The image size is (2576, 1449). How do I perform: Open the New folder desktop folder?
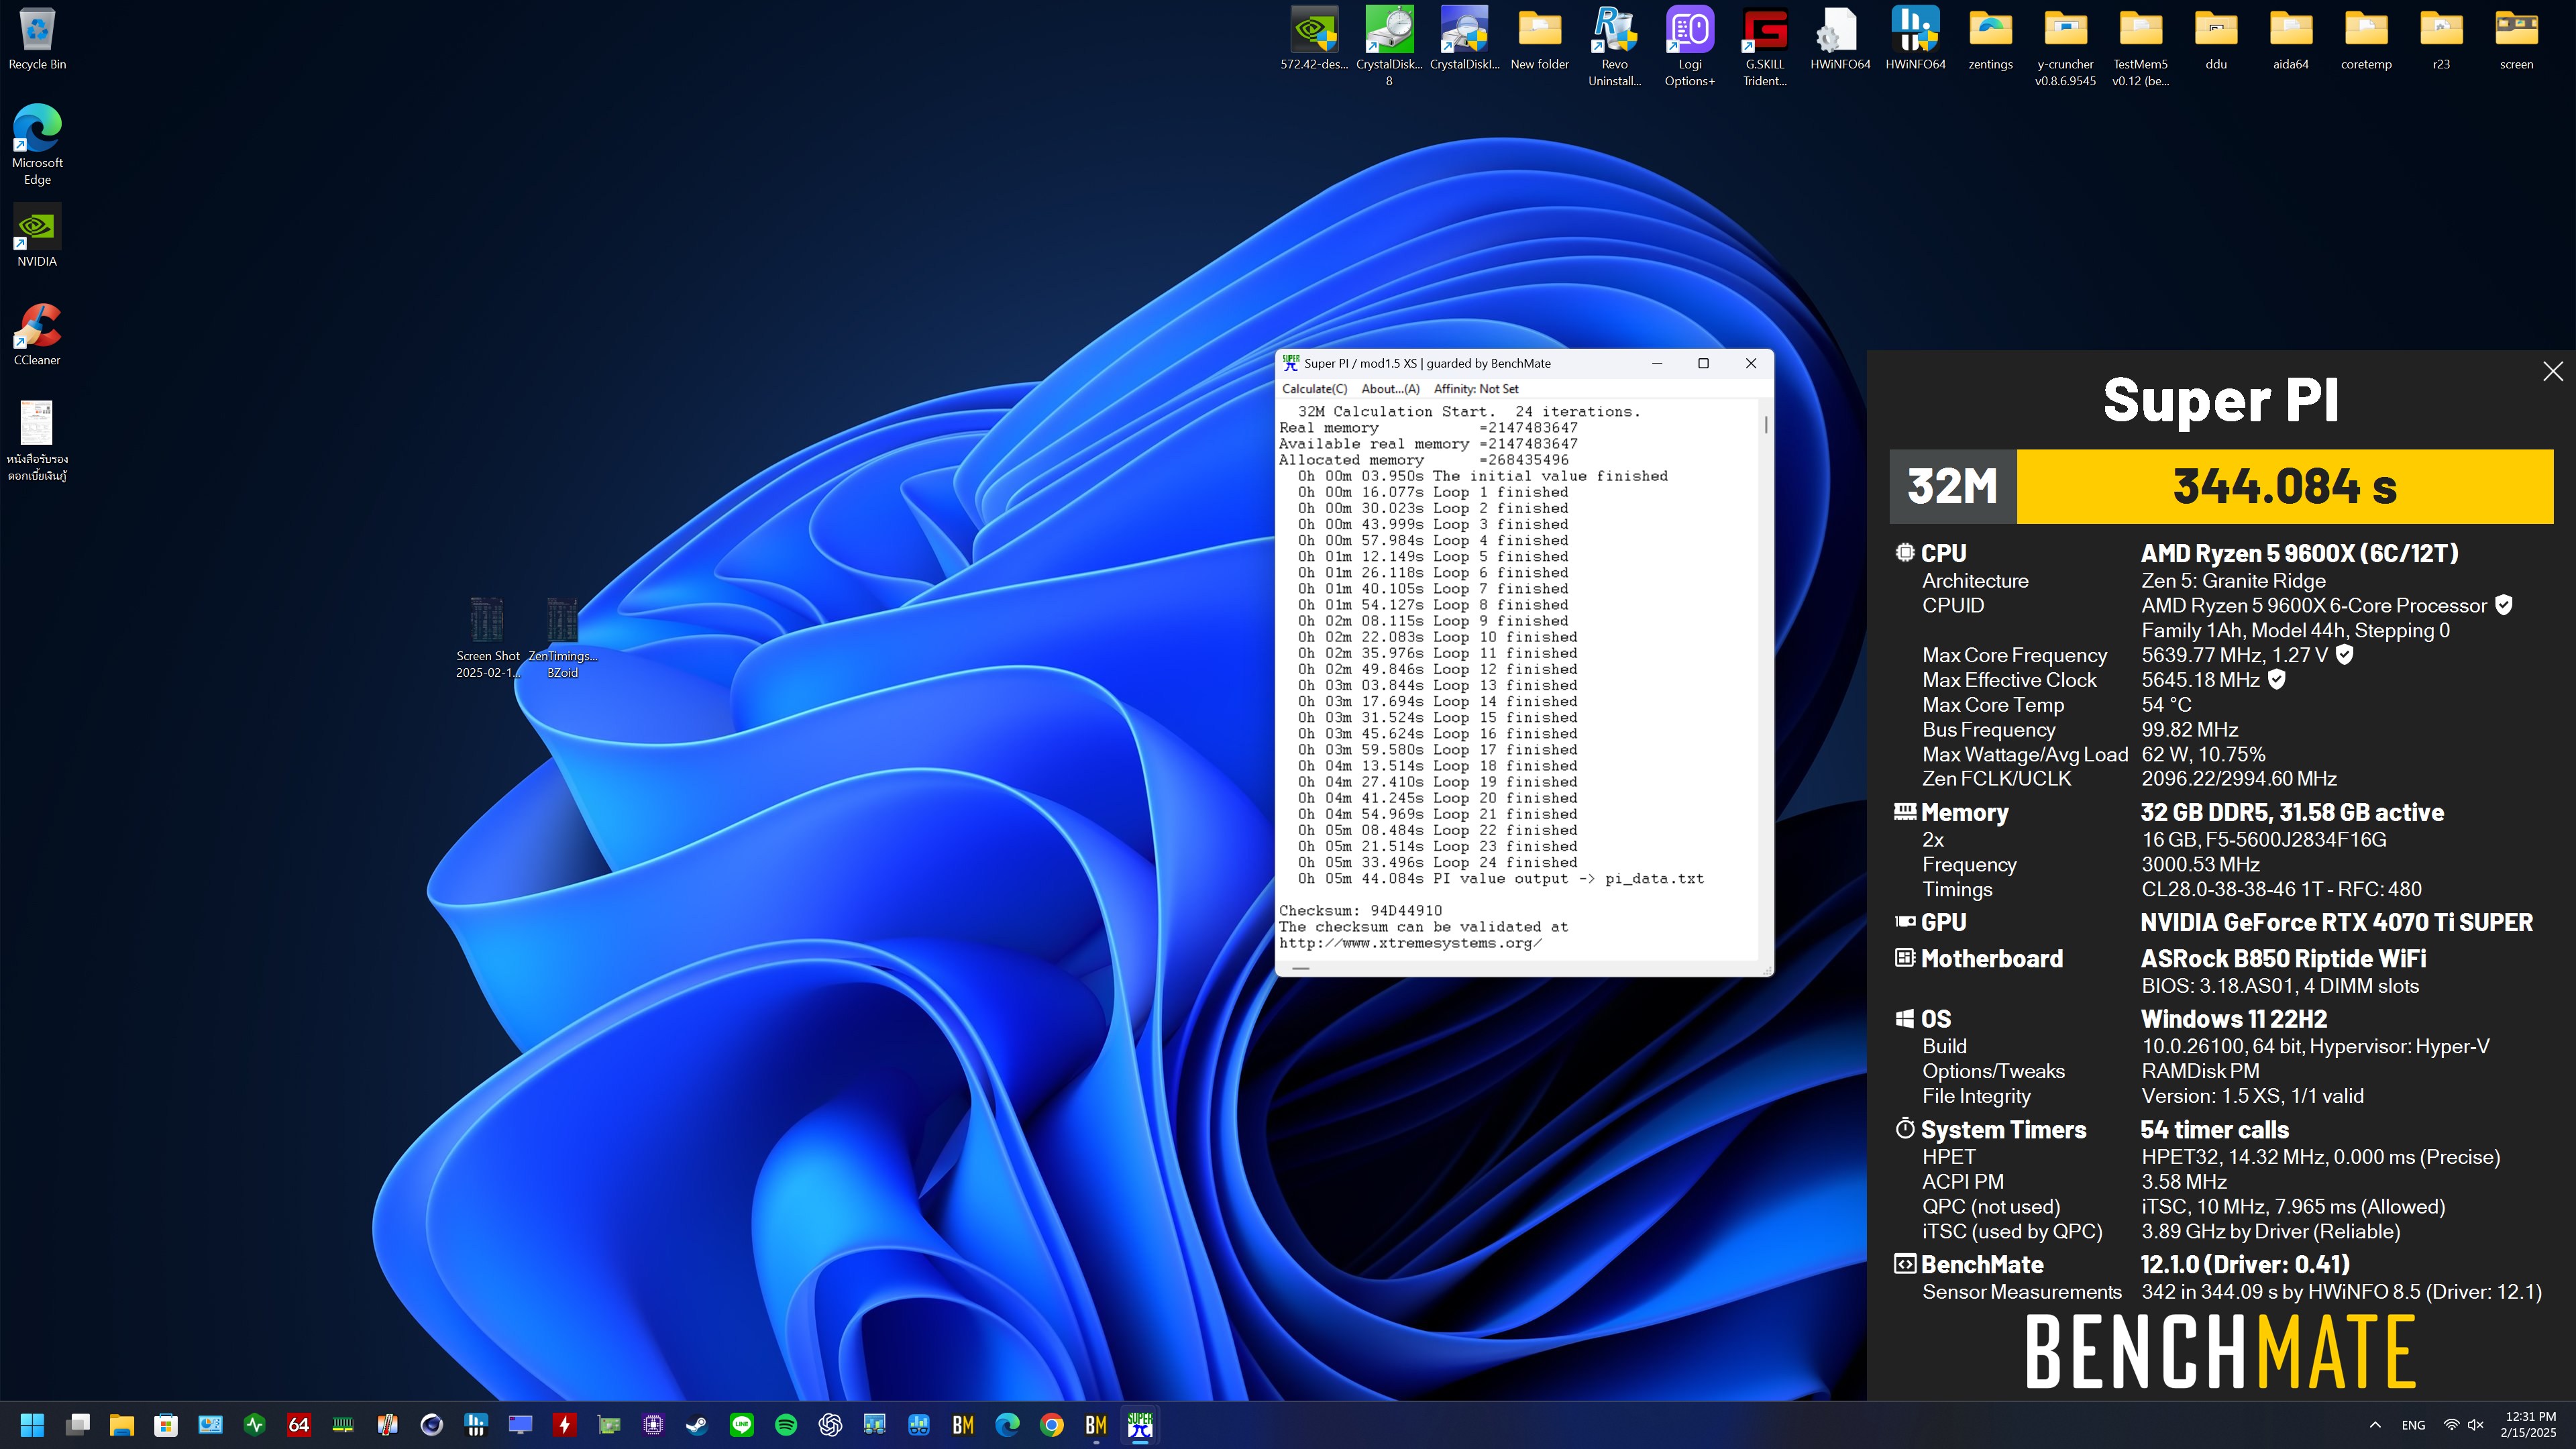pos(1540,39)
